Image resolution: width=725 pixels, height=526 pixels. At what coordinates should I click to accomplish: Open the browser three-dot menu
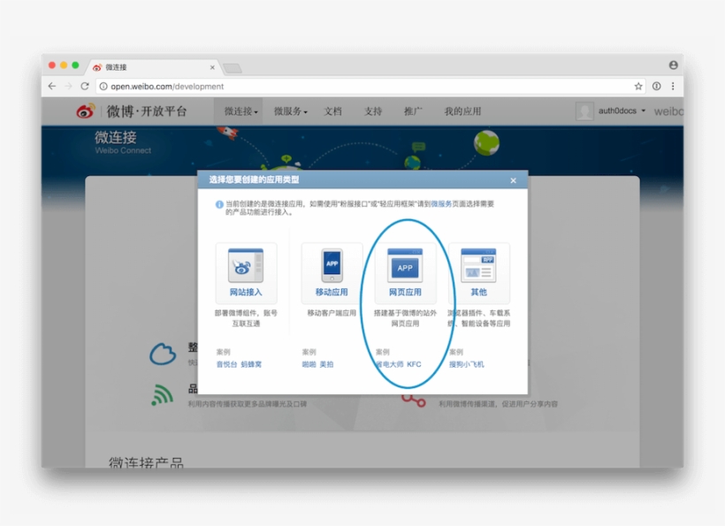tap(673, 86)
